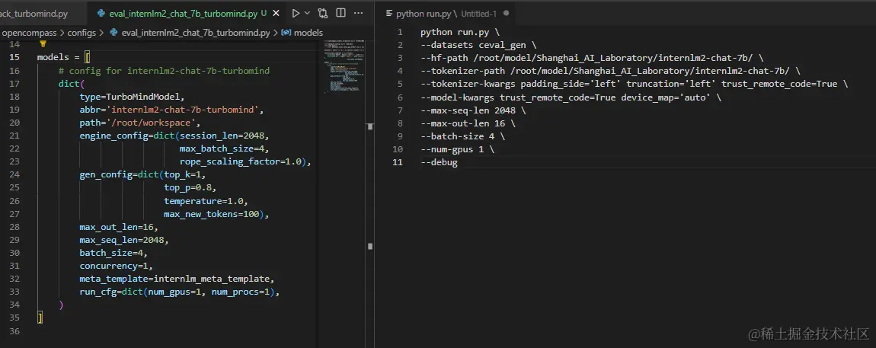This screenshot has width=876, height=348.
Task: Split the editor right
Action: tap(340, 13)
